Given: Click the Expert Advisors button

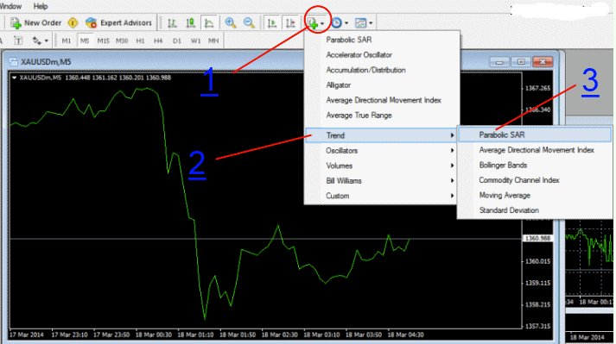Looking at the screenshot, I should [x=118, y=22].
